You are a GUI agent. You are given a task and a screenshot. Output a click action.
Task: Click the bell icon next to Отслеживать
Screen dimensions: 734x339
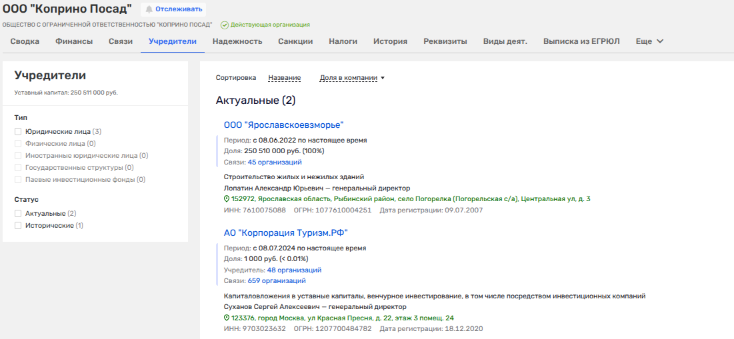149,10
